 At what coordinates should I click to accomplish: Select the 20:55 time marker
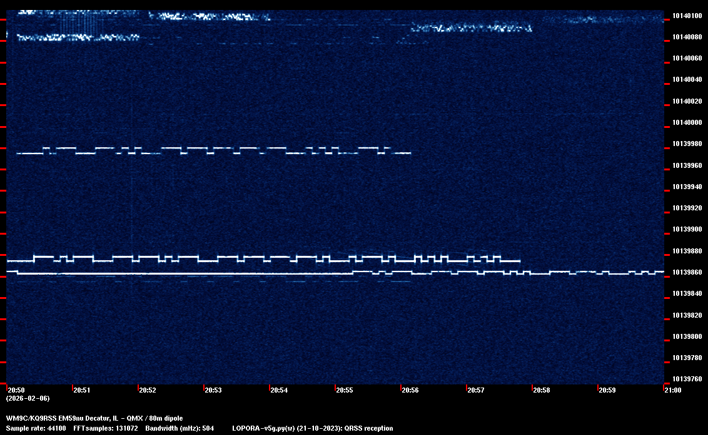(344, 390)
